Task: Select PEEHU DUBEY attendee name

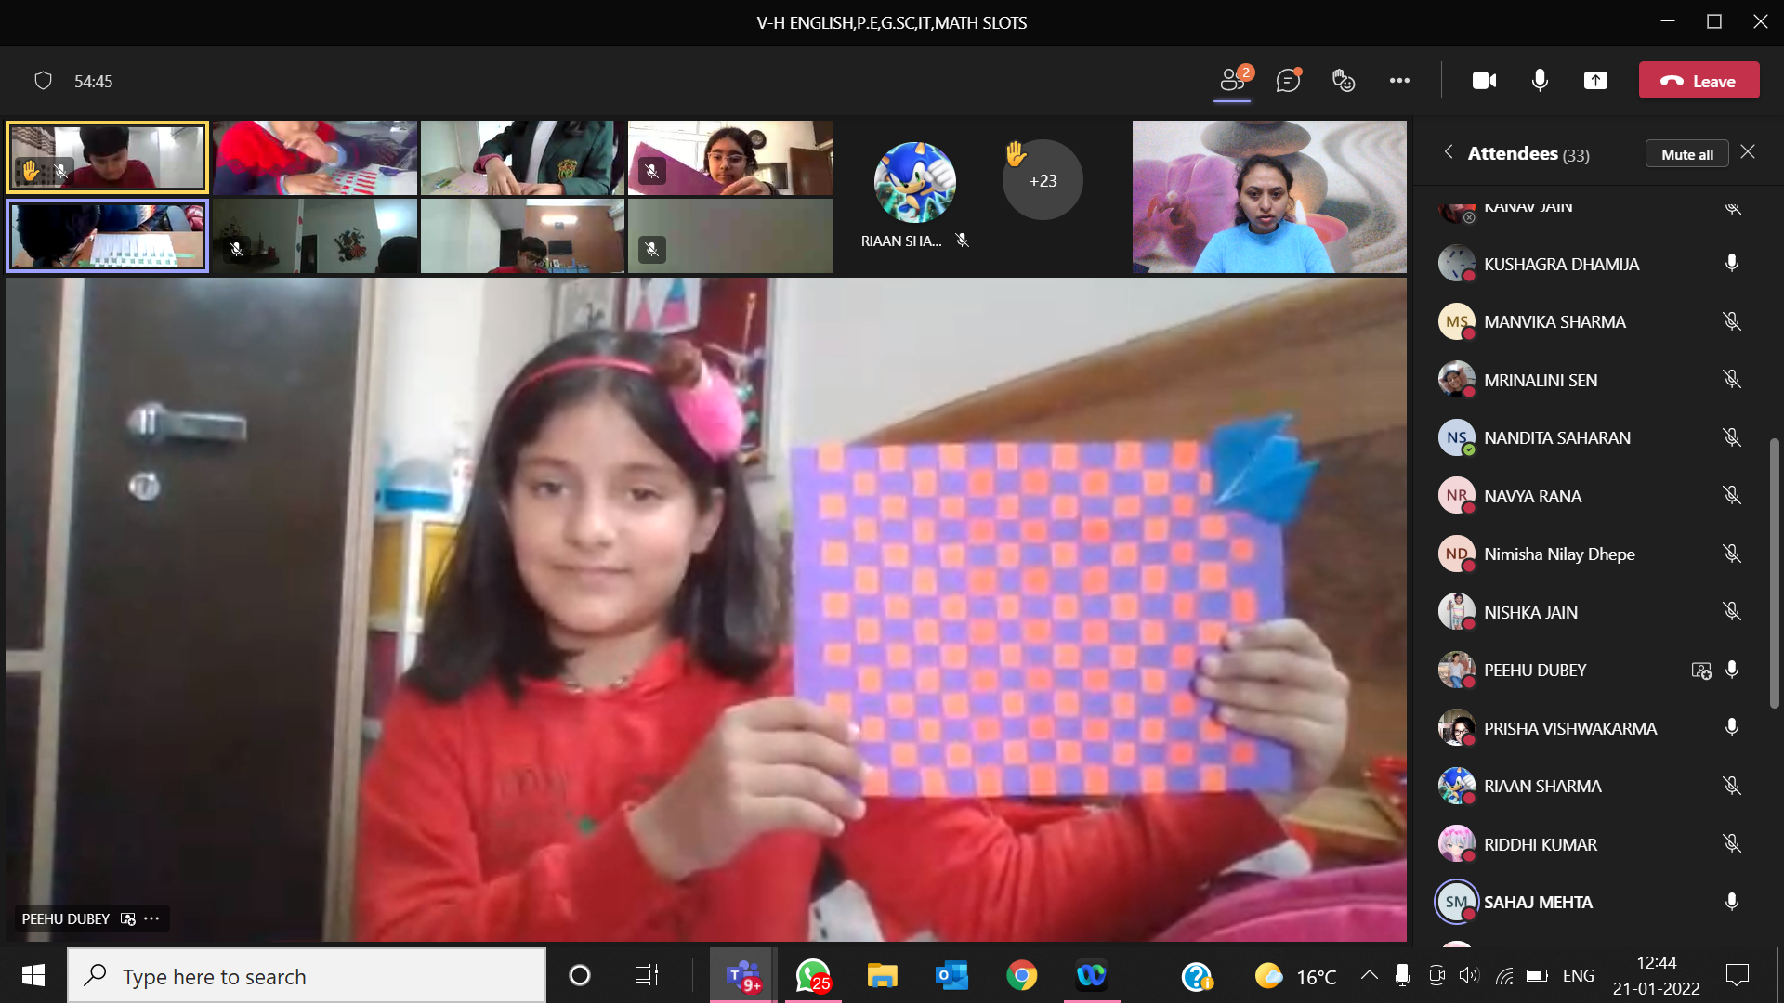Action: 1535,671
